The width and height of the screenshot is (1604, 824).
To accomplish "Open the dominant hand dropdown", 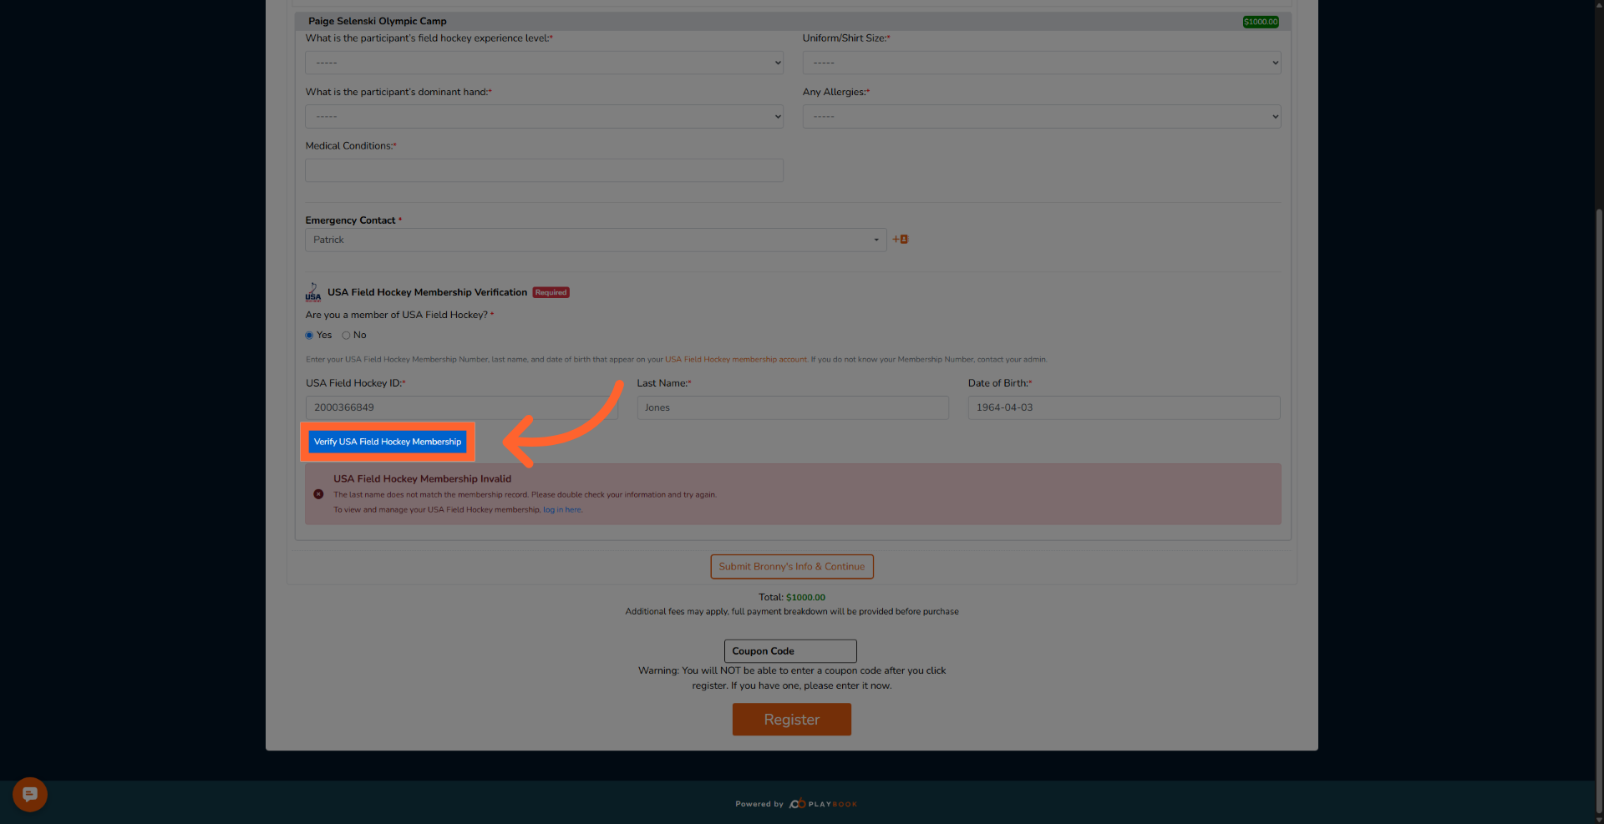I will click(544, 117).
